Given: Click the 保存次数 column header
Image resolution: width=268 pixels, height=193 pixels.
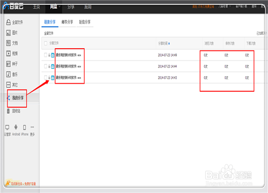Looking at the screenshot, I should (230, 43).
